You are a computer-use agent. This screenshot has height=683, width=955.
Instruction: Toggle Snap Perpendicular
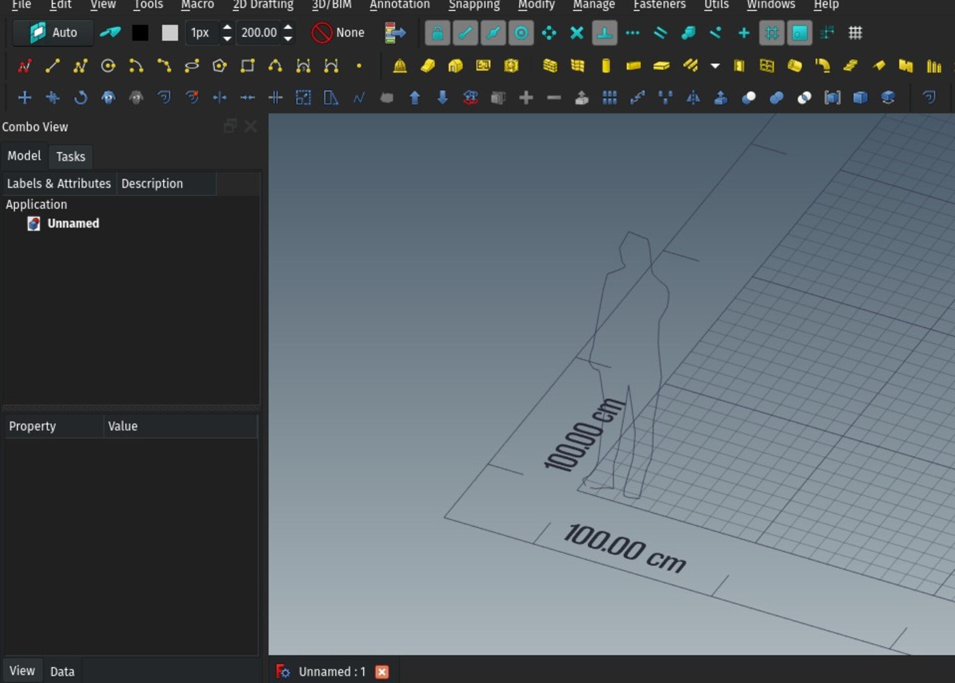point(604,33)
